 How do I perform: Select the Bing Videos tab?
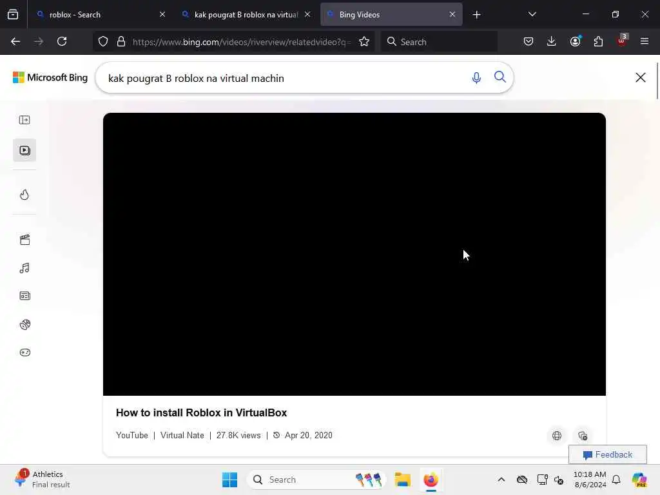(391, 15)
